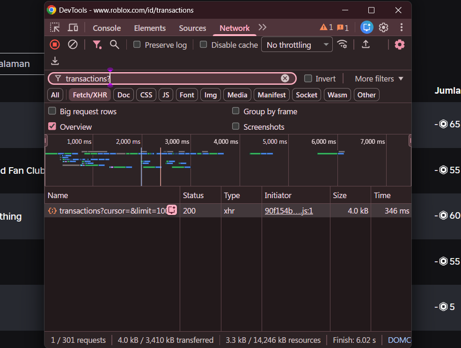The image size is (461, 348).
Task: Toggle the device emulation mode
Action: (73, 27)
